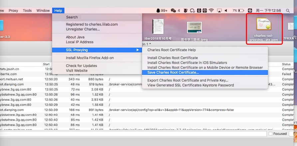Choose Install Charles Root Certificate
Viewport: 297px width, 146px height.
[x=172, y=58]
